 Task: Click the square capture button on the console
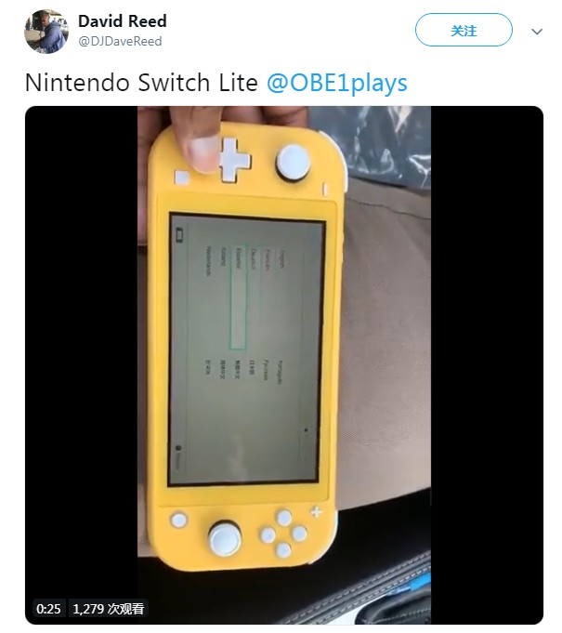(x=182, y=178)
